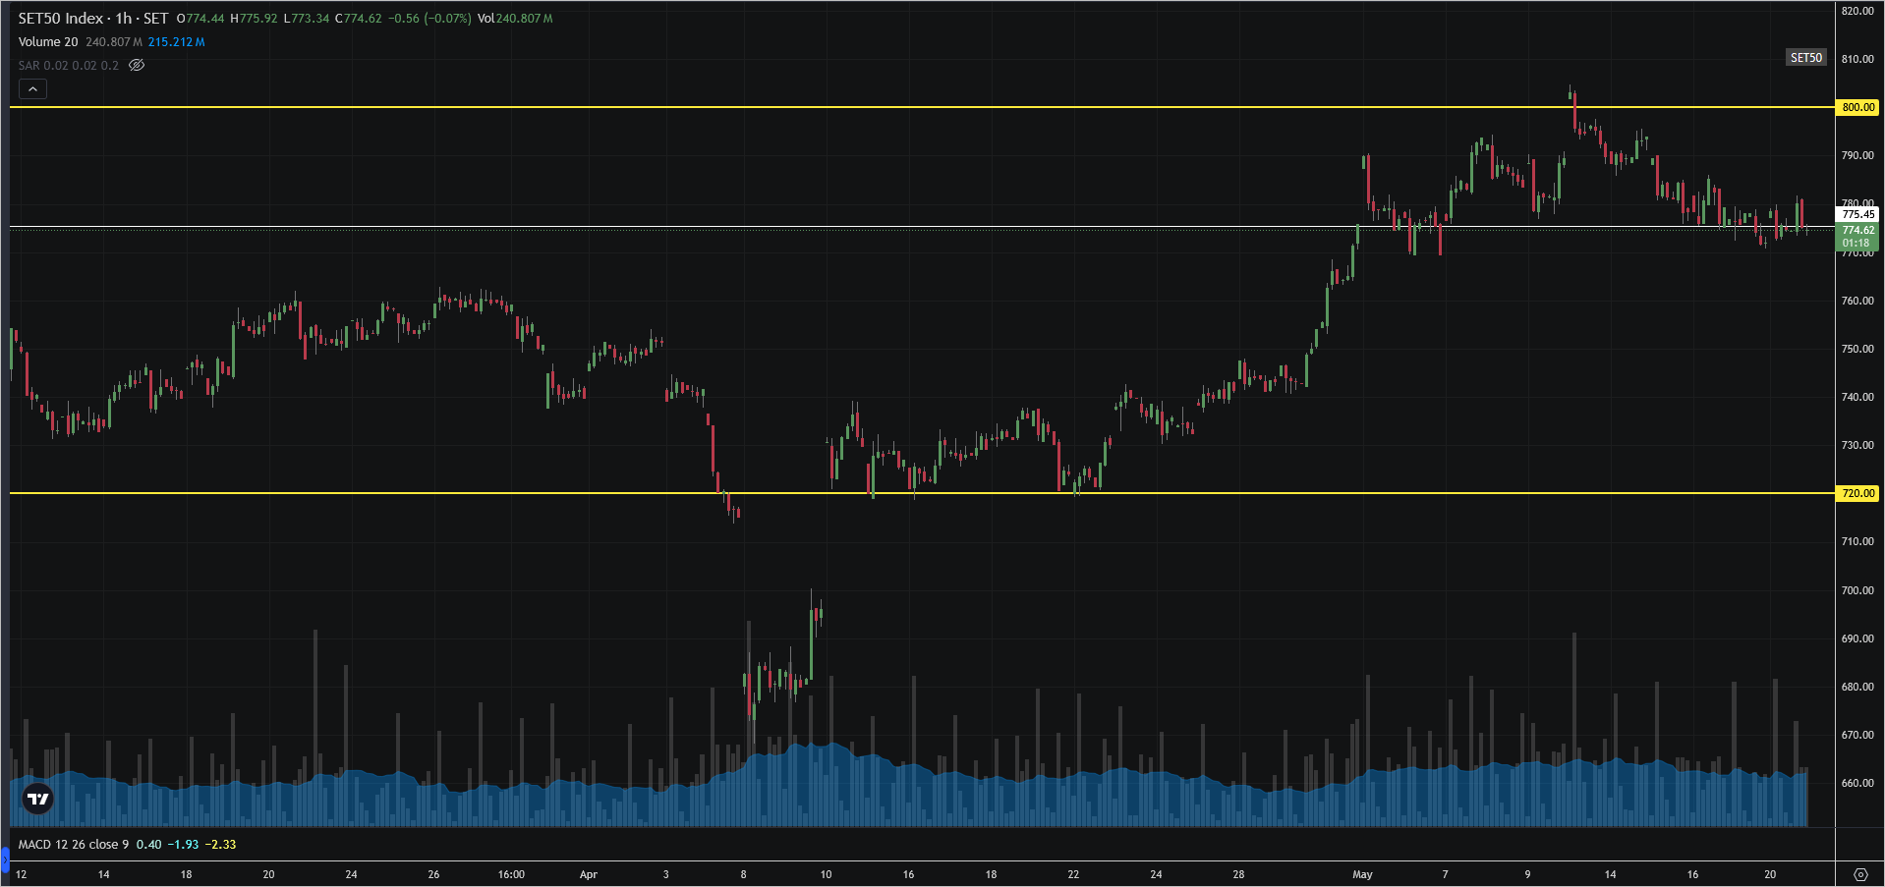Screen dimensions: 1885x887
Task: Click the Apr label on time axis
Action: pyautogui.click(x=589, y=874)
